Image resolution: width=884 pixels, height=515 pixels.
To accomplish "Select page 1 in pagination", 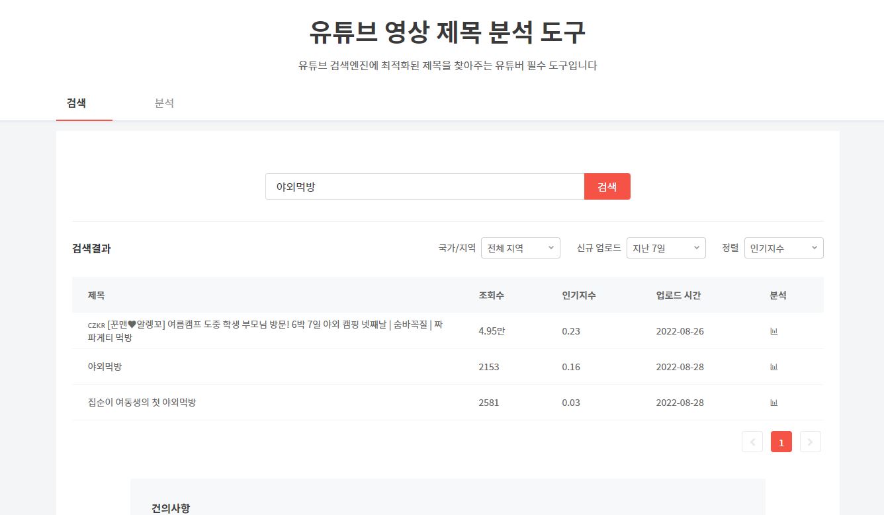I will click(781, 442).
